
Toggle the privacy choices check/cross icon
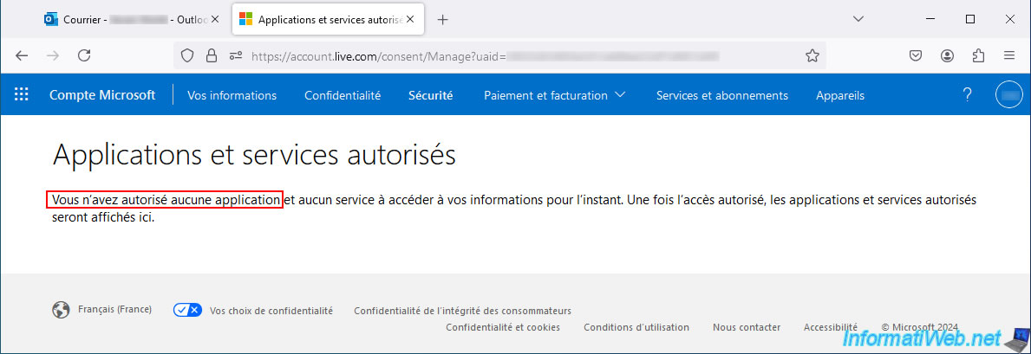pos(187,310)
